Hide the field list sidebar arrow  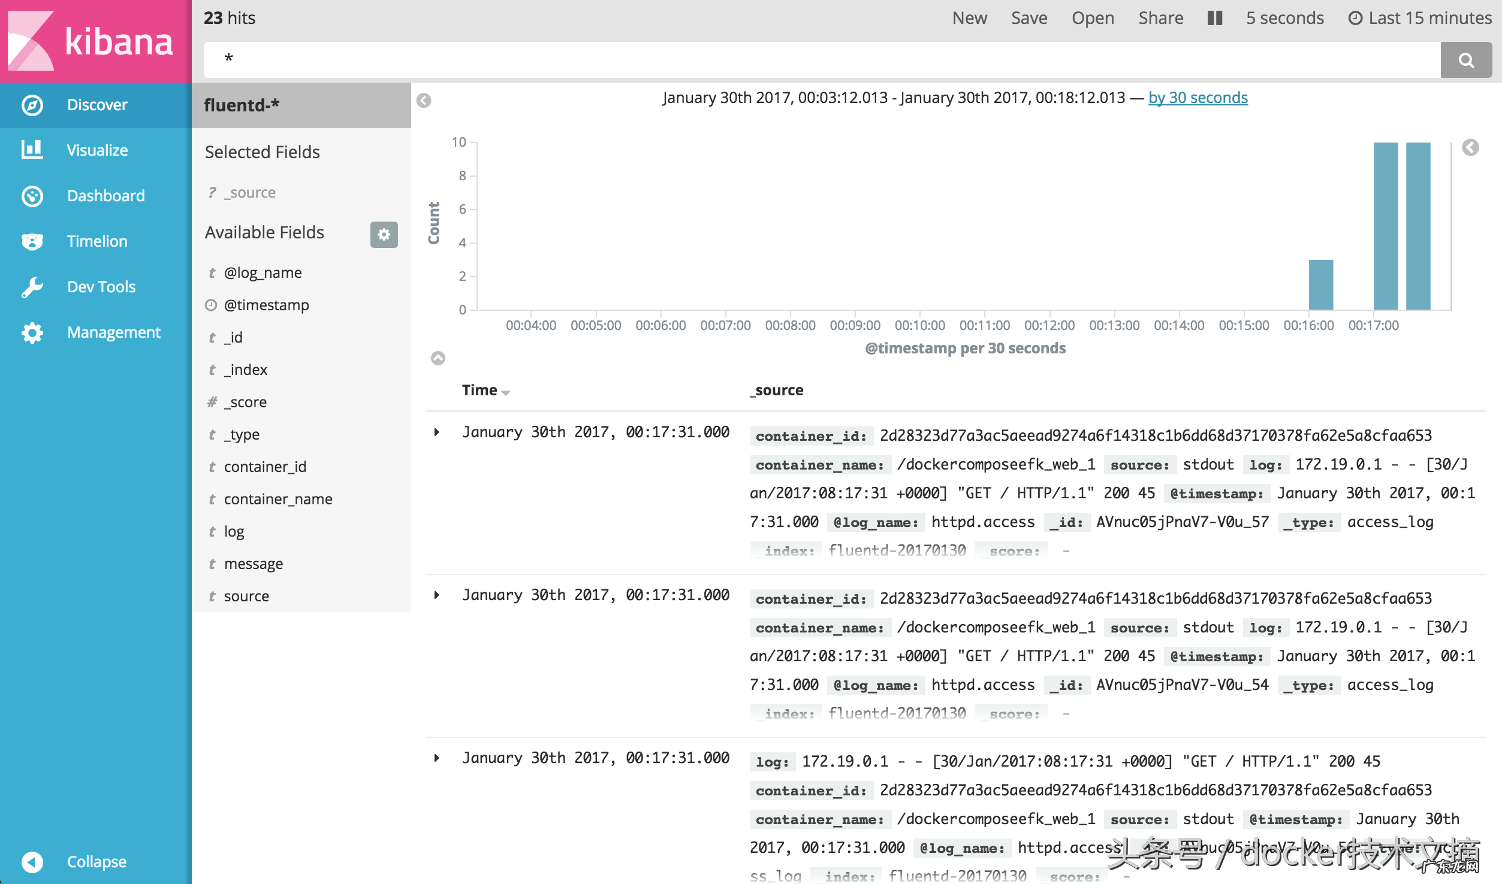coord(424,100)
